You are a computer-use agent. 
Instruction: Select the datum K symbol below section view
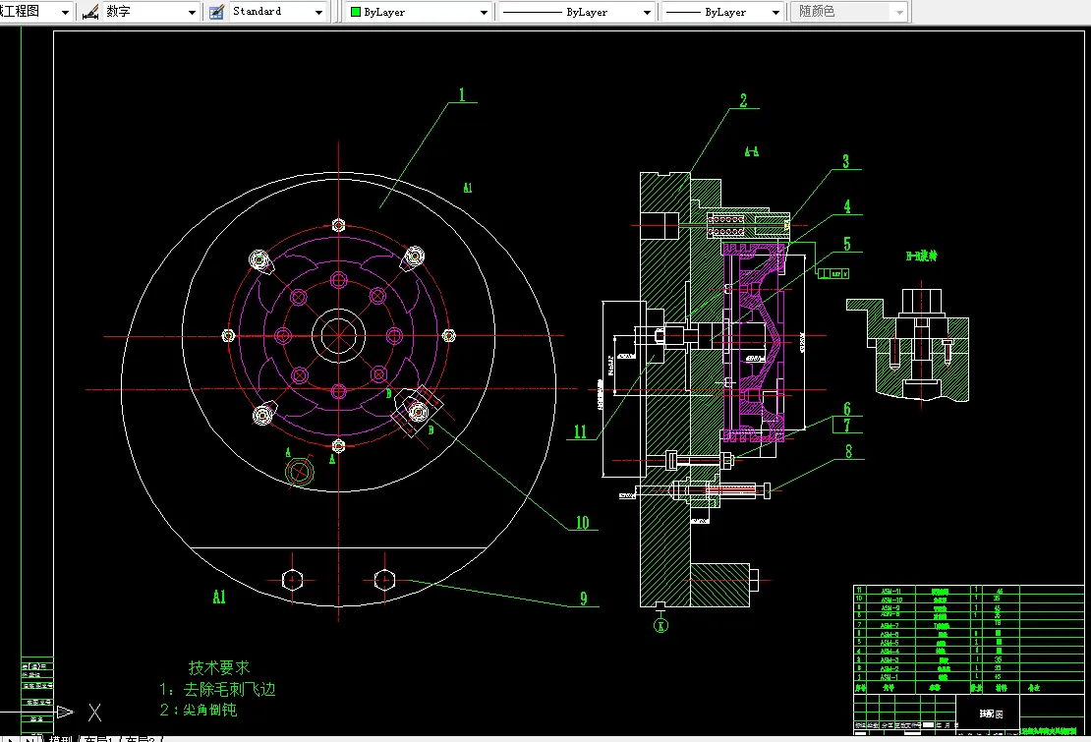(x=661, y=625)
